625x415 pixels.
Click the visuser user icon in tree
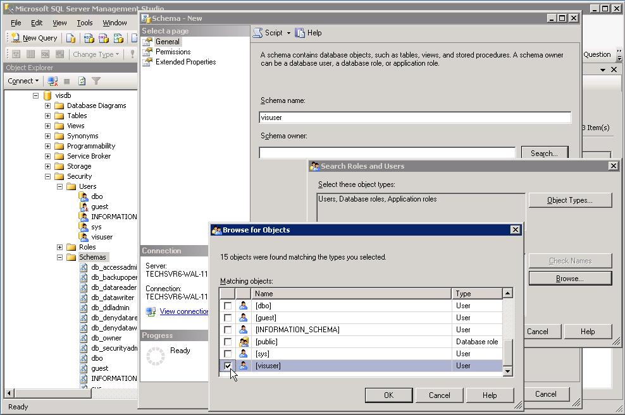[84, 237]
